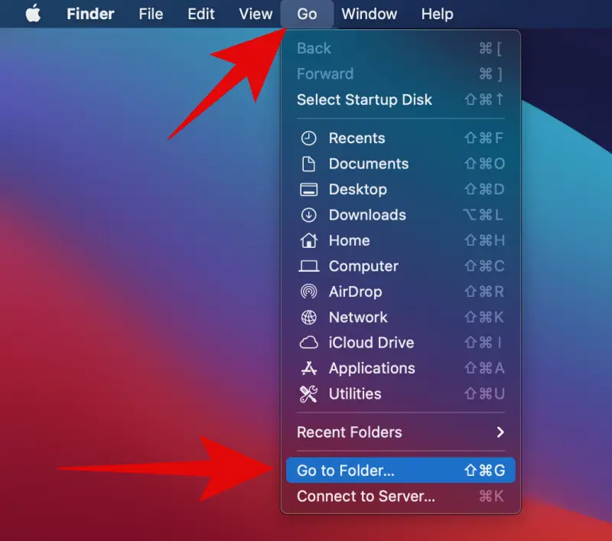Image resolution: width=612 pixels, height=541 pixels.
Task: Click the Back menu entry
Action: coord(400,48)
